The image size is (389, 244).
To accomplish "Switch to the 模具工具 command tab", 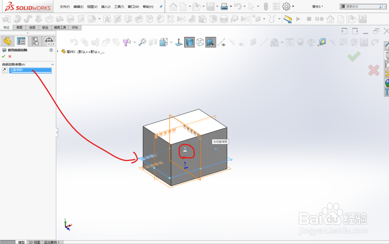I will point(60,28).
